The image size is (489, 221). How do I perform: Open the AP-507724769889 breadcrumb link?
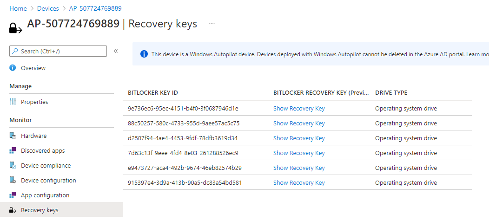pyautogui.click(x=95, y=8)
